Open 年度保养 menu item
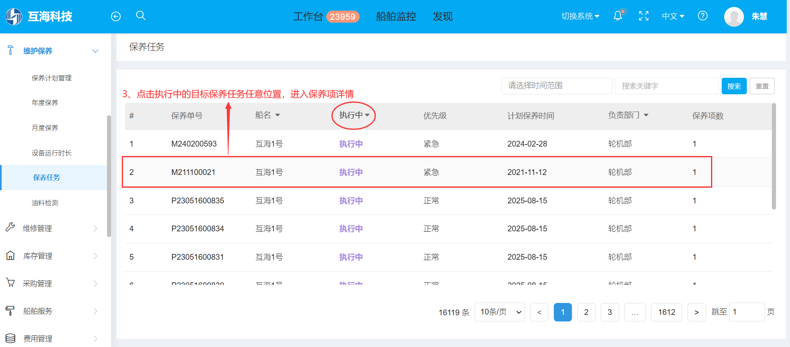Screen dimensions: 790x347 (45, 102)
